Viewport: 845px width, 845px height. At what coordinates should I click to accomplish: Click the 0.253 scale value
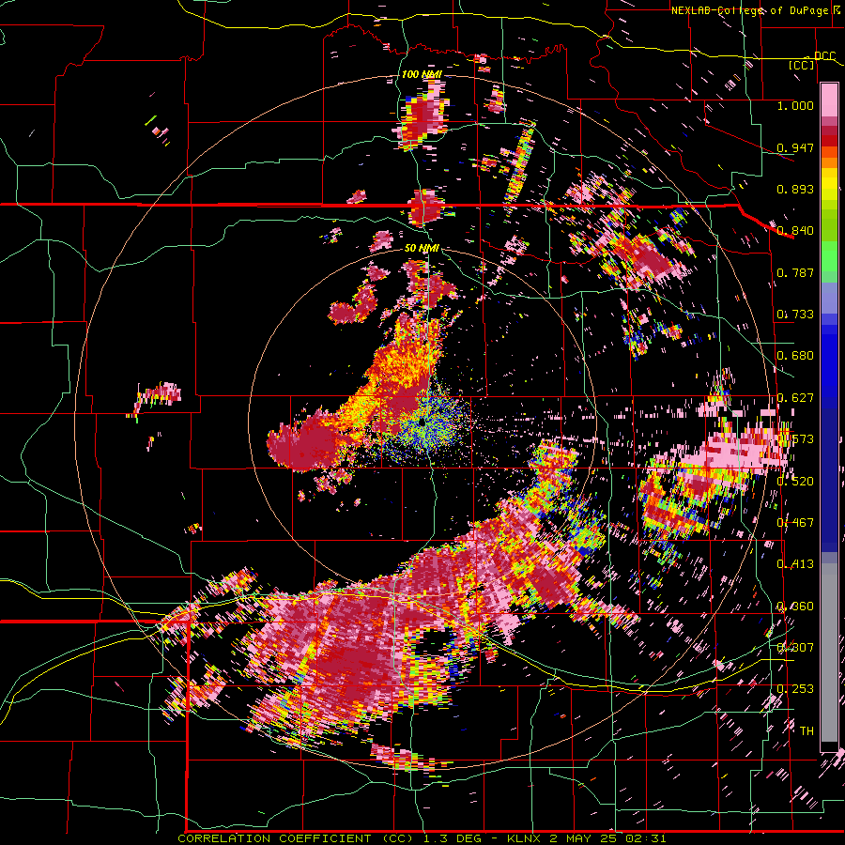click(x=795, y=689)
